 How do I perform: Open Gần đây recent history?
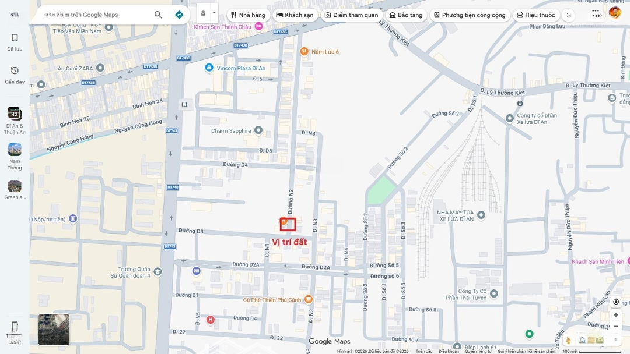click(x=15, y=75)
